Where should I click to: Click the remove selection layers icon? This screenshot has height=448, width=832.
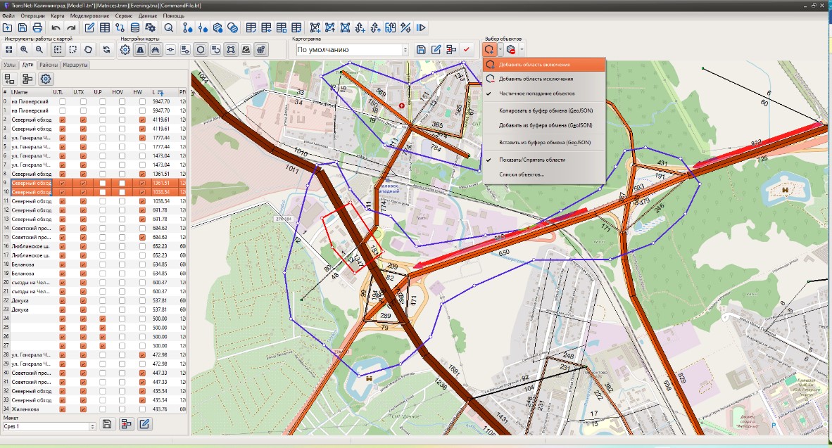tap(511, 49)
